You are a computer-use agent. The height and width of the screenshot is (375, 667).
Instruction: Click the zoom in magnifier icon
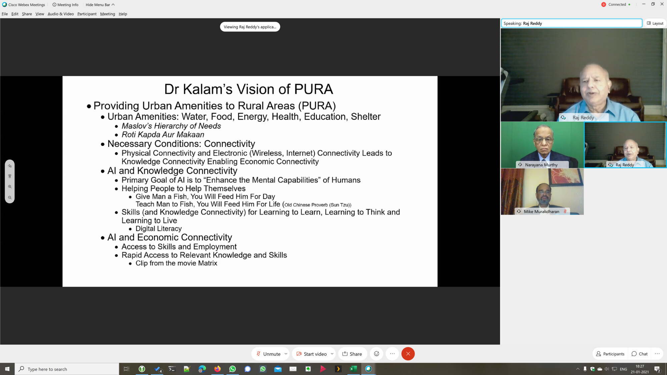tap(10, 187)
